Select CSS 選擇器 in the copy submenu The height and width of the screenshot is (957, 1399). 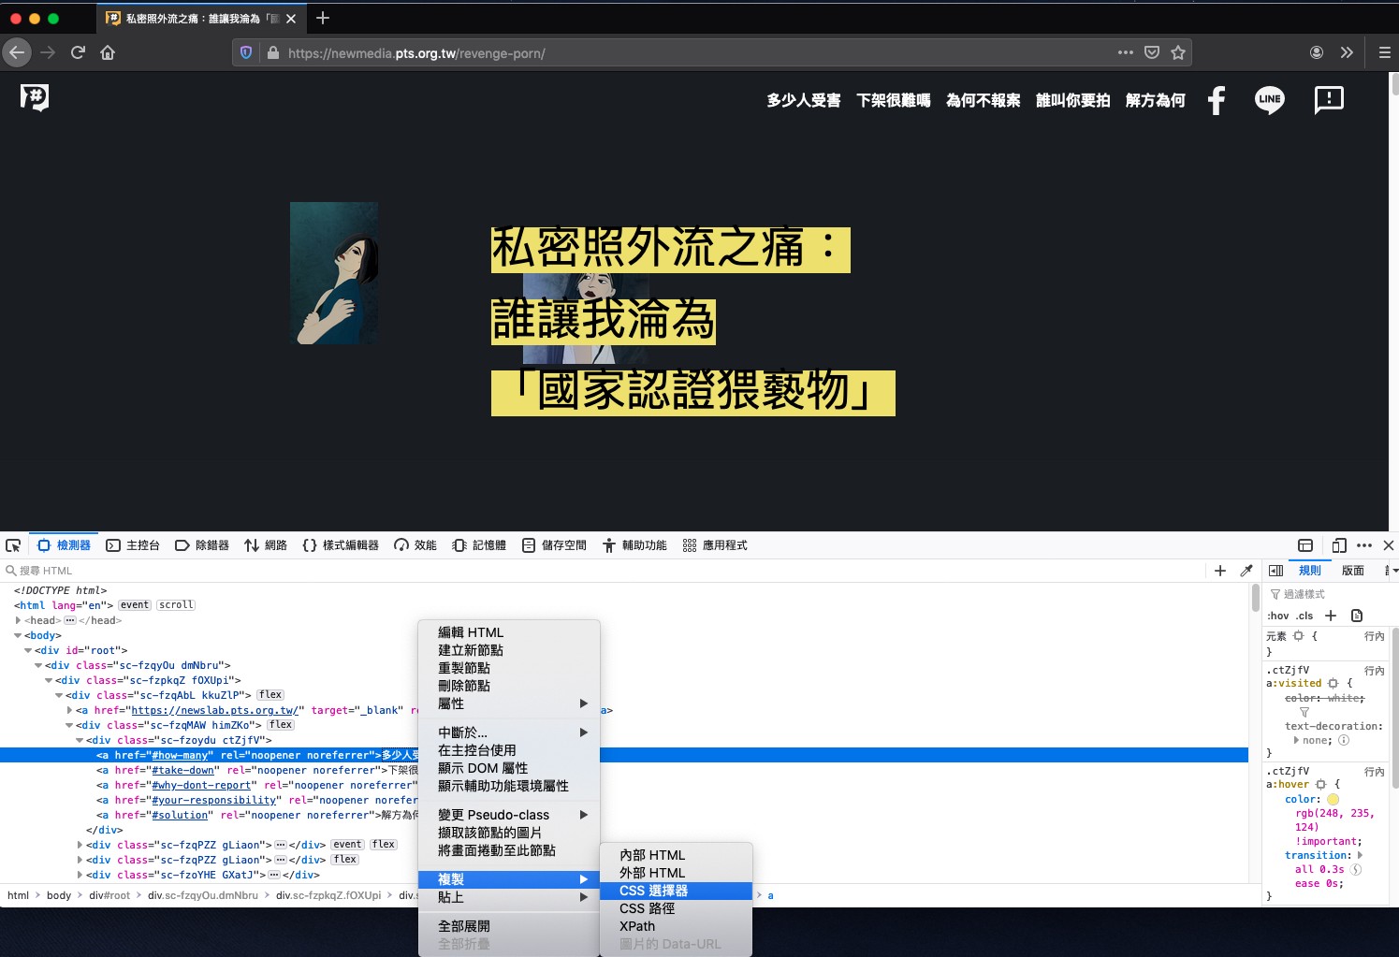tap(653, 891)
